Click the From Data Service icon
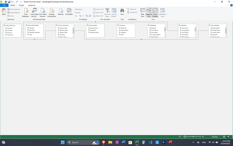The width and height of the screenshot is (233, 146). tap(34, 11)
